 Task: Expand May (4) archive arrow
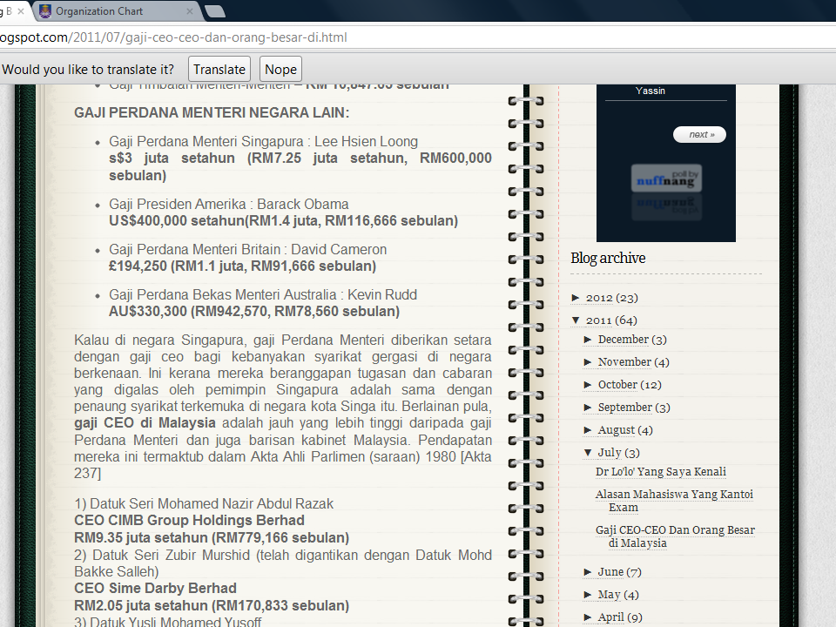coord(588,595)
